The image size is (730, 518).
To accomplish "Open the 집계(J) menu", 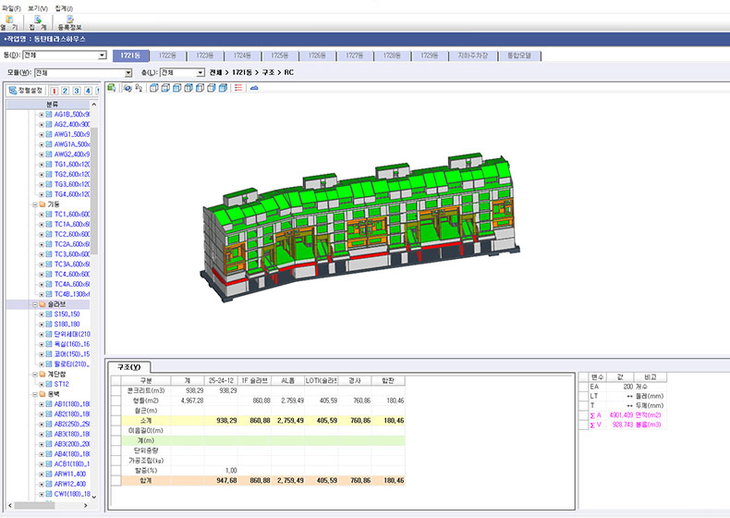I will (x=64, y=8).
